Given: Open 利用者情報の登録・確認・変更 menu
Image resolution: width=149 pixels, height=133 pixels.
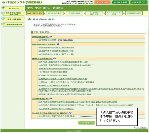Looking at the screenshot, I should [13, 14].
